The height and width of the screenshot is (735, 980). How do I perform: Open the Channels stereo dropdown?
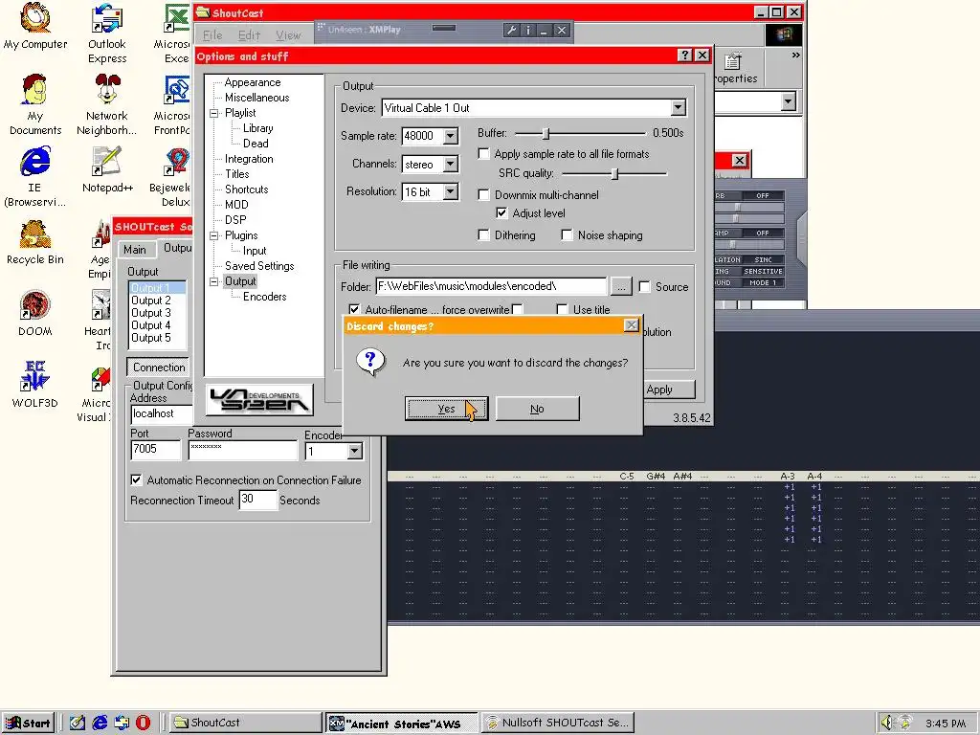coord(450,164)
